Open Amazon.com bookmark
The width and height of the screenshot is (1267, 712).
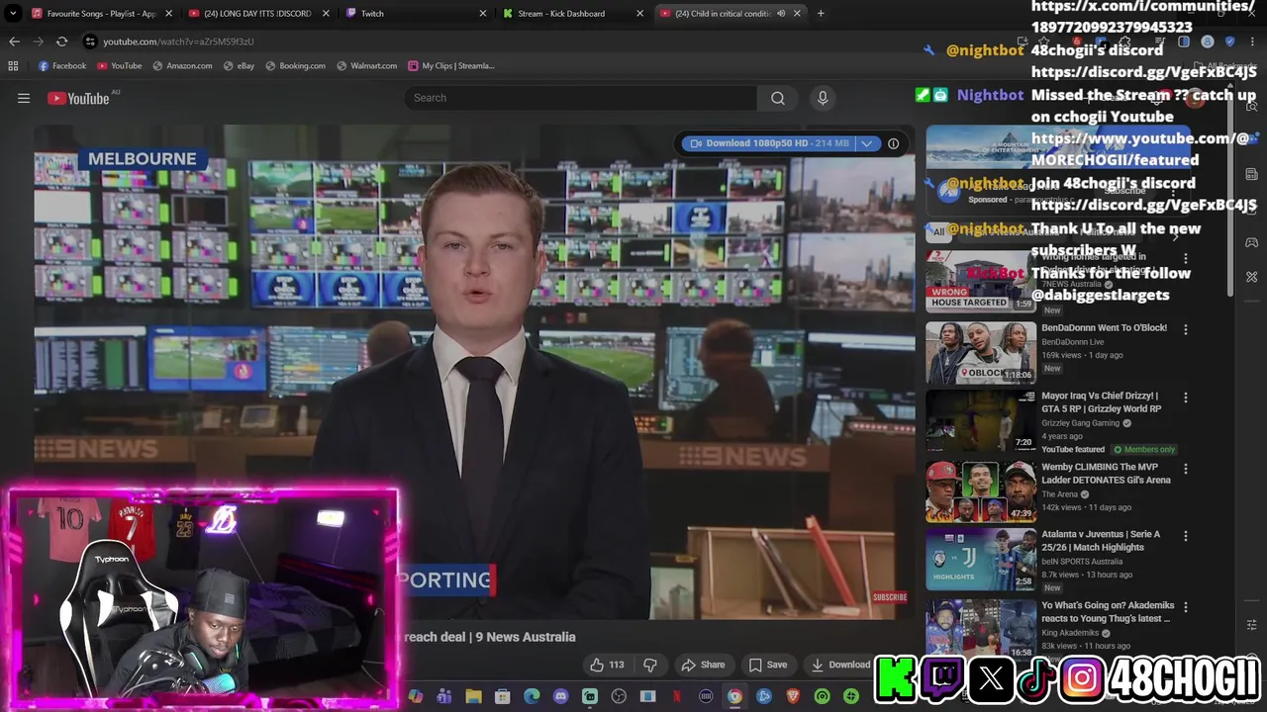[x=183, y=65]
